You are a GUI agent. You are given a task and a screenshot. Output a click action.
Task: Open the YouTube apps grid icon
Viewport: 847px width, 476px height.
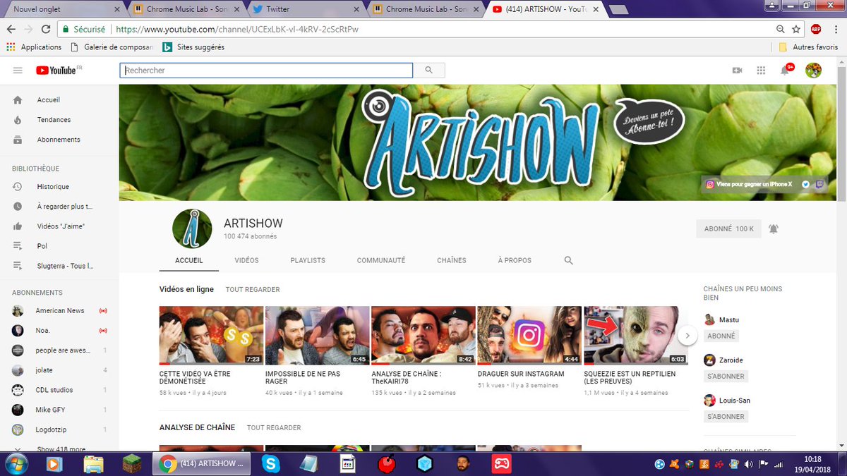click(x=761, y=71)
